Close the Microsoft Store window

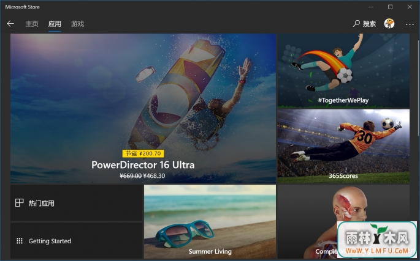(410, 7)
